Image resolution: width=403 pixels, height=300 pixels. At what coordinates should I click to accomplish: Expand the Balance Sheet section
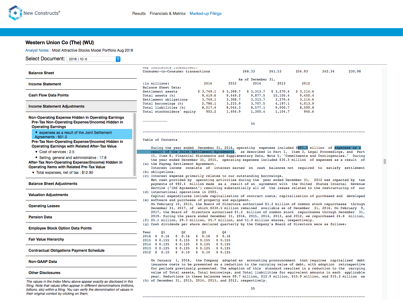(x=81, y=73)
